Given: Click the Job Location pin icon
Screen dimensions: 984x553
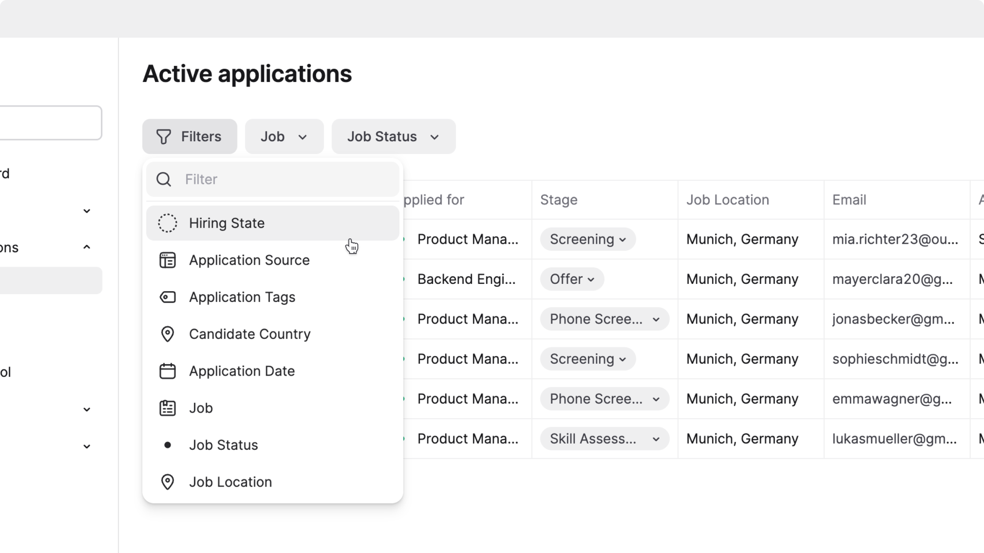Looking at the screenshot, I should coord(167,482).
